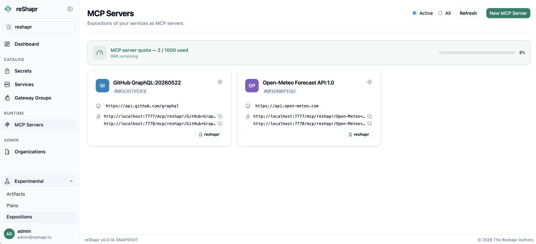Collapse the Experimental section chevron

tap(71, 181)
